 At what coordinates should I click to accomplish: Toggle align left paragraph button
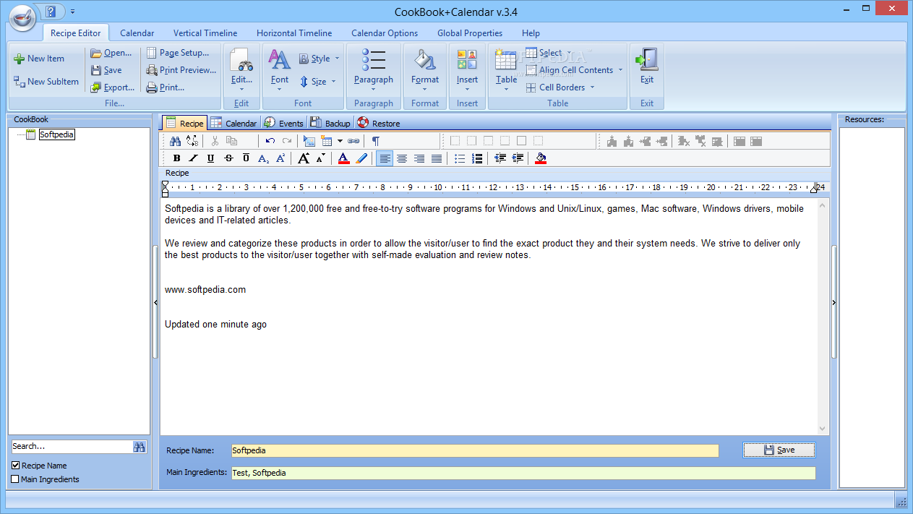[385, 158]
